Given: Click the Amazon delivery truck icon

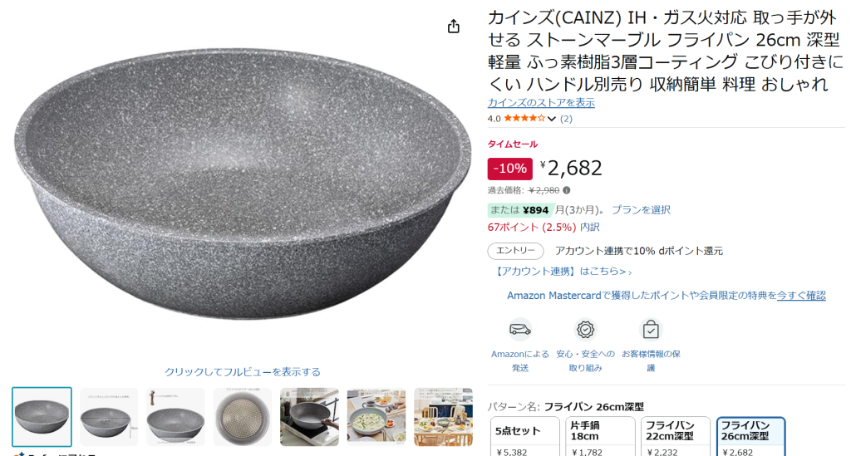Looking at the screenshot, I should 520,329.
